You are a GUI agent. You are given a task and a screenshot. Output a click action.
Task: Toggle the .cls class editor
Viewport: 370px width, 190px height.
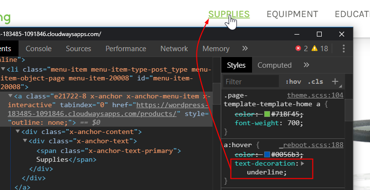point(315,81)
